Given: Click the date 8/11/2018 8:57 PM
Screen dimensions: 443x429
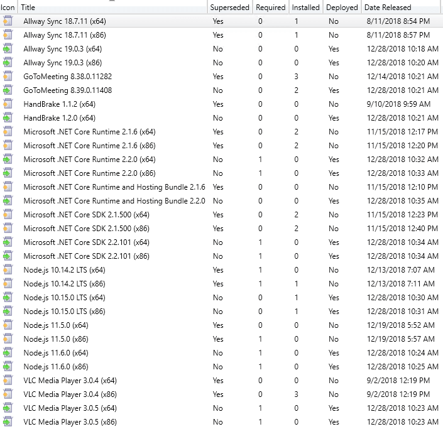Looking at the screenshot, I should (x=398, y=35).
